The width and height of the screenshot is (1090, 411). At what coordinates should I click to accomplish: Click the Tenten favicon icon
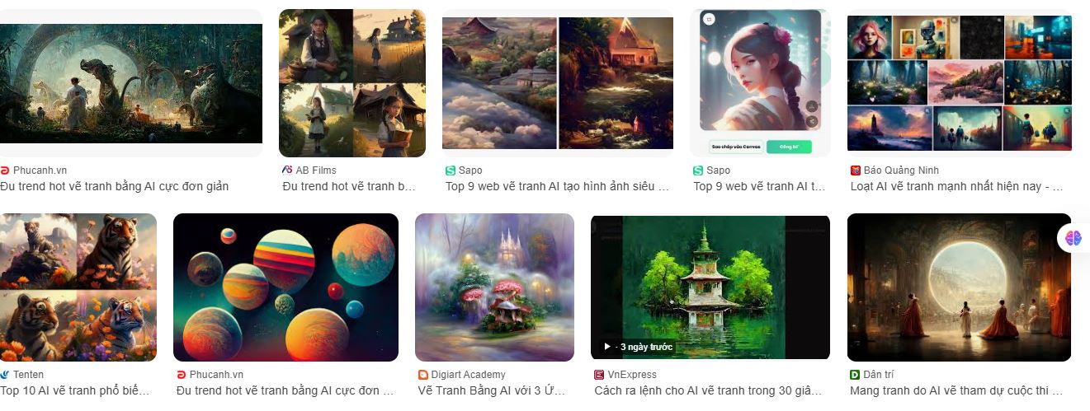(x=5, y=375)
